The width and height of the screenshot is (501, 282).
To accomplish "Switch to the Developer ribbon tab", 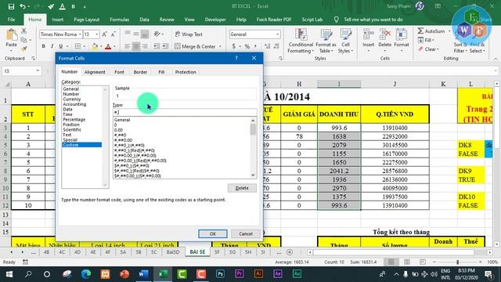I will (215, 20).
